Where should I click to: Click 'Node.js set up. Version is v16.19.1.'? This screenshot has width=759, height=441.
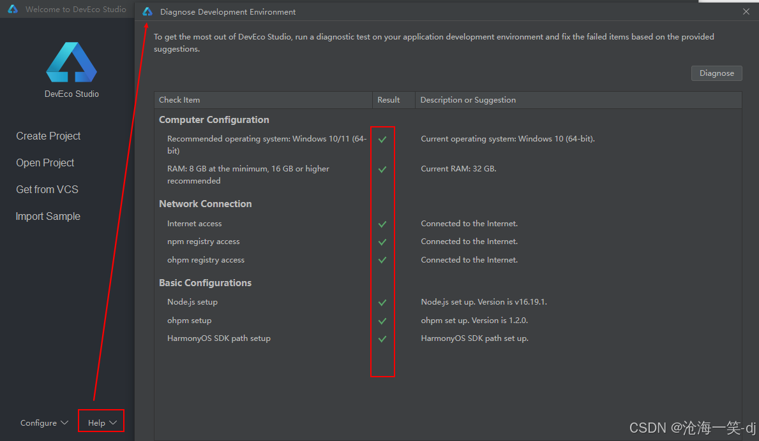[x=484, y=302]
